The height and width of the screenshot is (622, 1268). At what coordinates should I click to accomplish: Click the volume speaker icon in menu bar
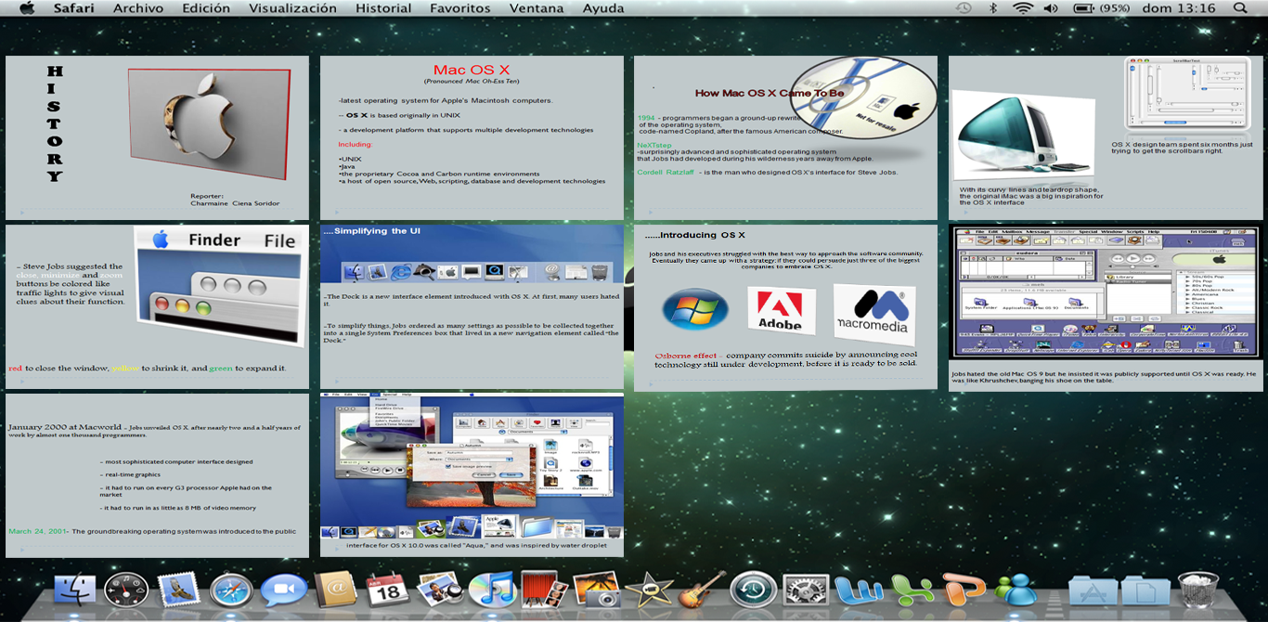1051,8
